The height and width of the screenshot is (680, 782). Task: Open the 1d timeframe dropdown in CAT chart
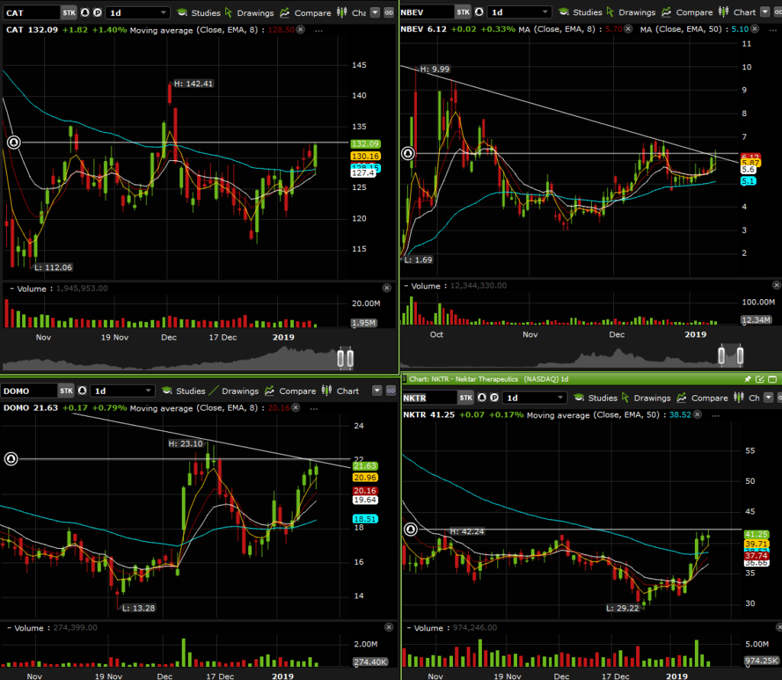138,12
